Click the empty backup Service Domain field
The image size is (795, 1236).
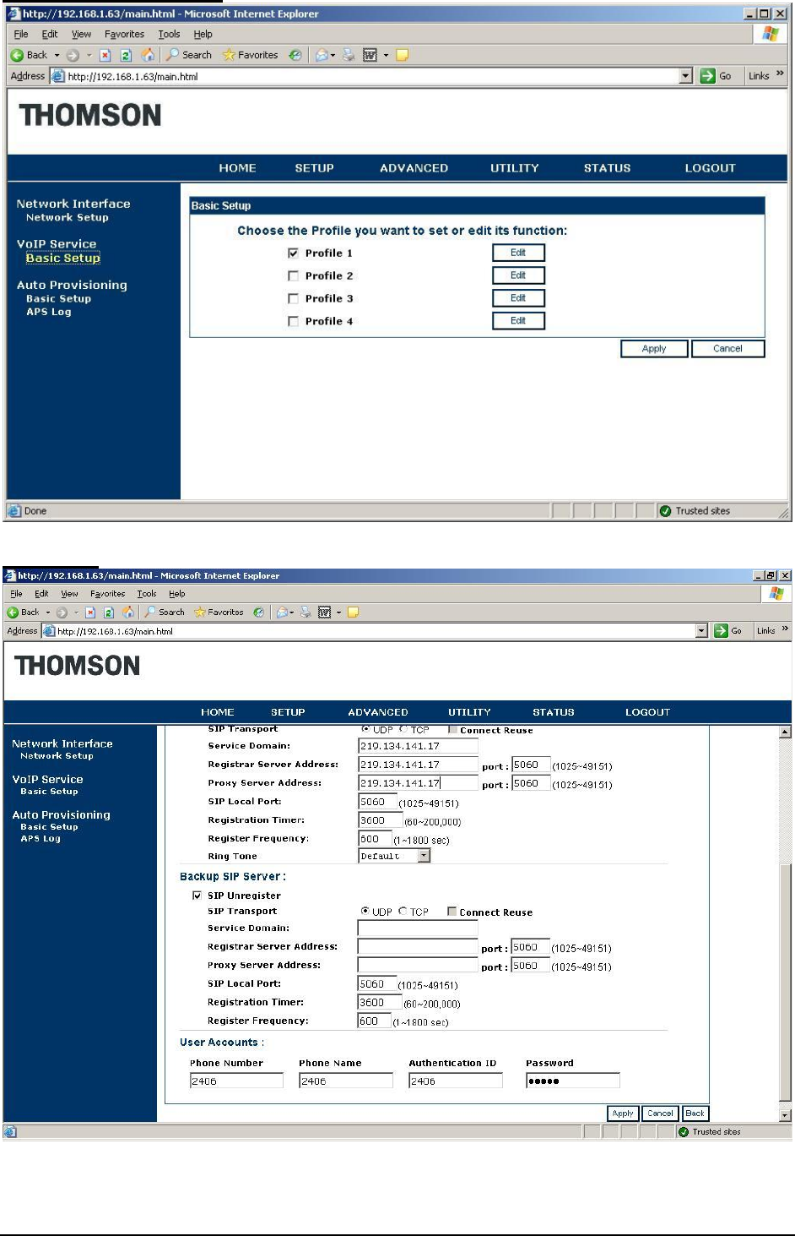pyautogui.click(x=418, y=928)
